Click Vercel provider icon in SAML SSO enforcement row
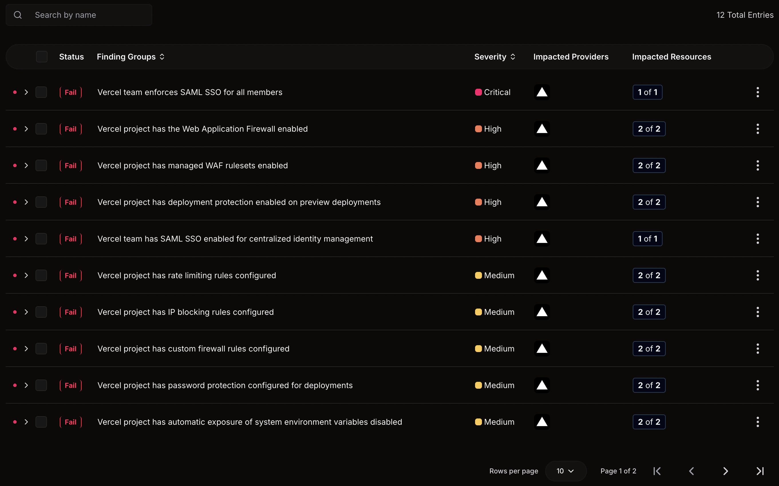Viewport: 779px width, 486px height. click(542, 92)
